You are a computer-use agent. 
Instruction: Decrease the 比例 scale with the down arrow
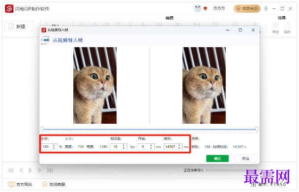[54, 148]
